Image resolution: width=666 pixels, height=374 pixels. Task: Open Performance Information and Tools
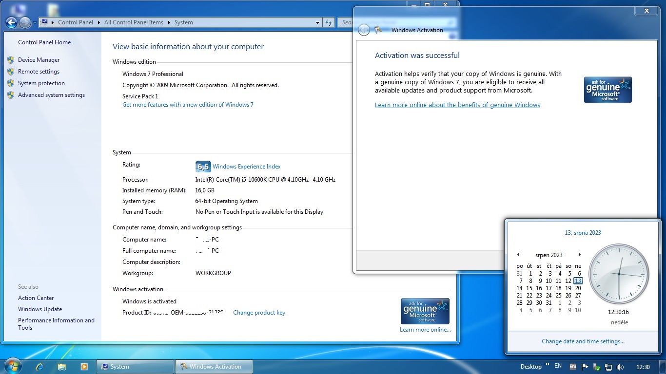point(57,324)
